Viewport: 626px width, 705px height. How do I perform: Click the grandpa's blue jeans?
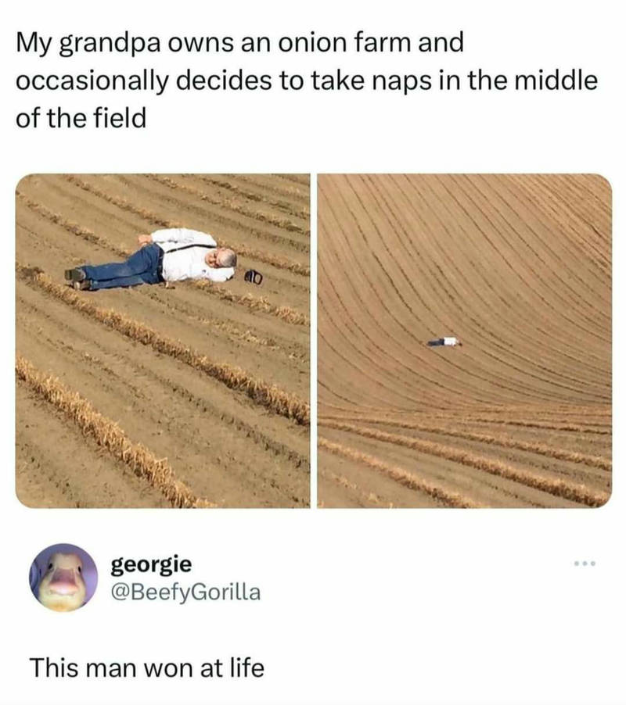tap(124, 268)
